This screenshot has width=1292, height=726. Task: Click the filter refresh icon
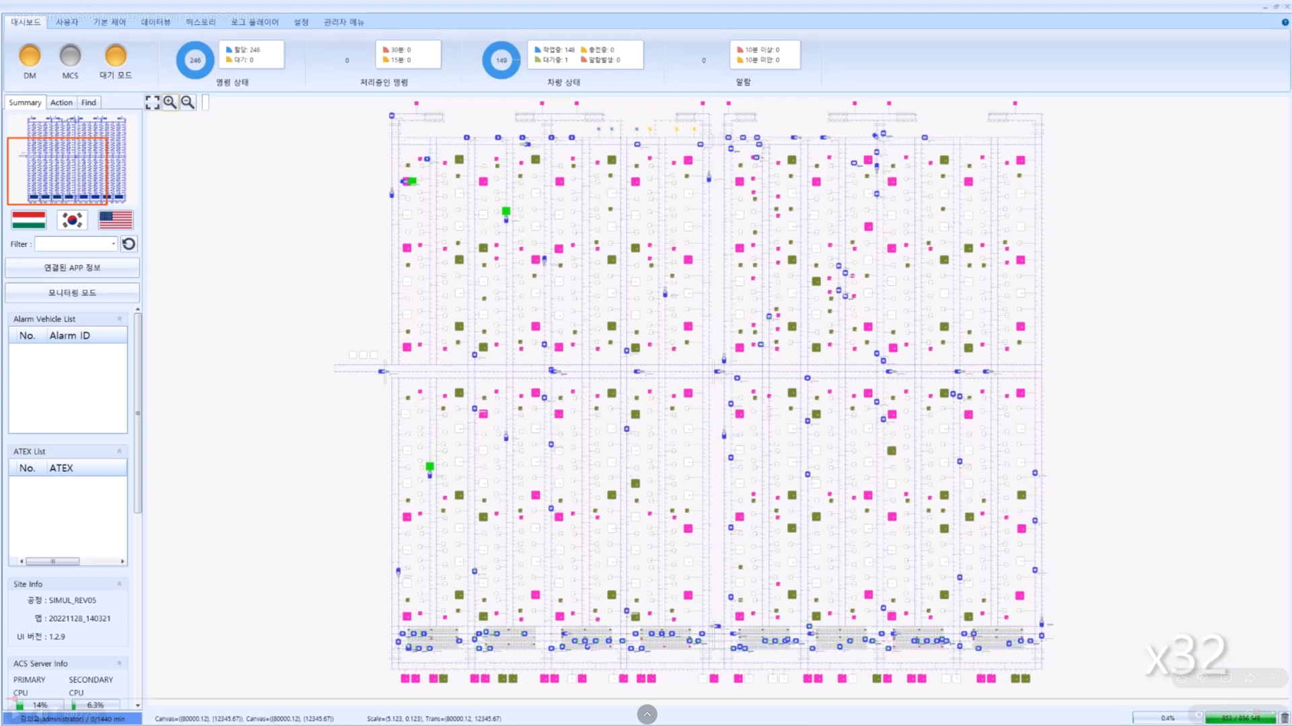point(129,244)
